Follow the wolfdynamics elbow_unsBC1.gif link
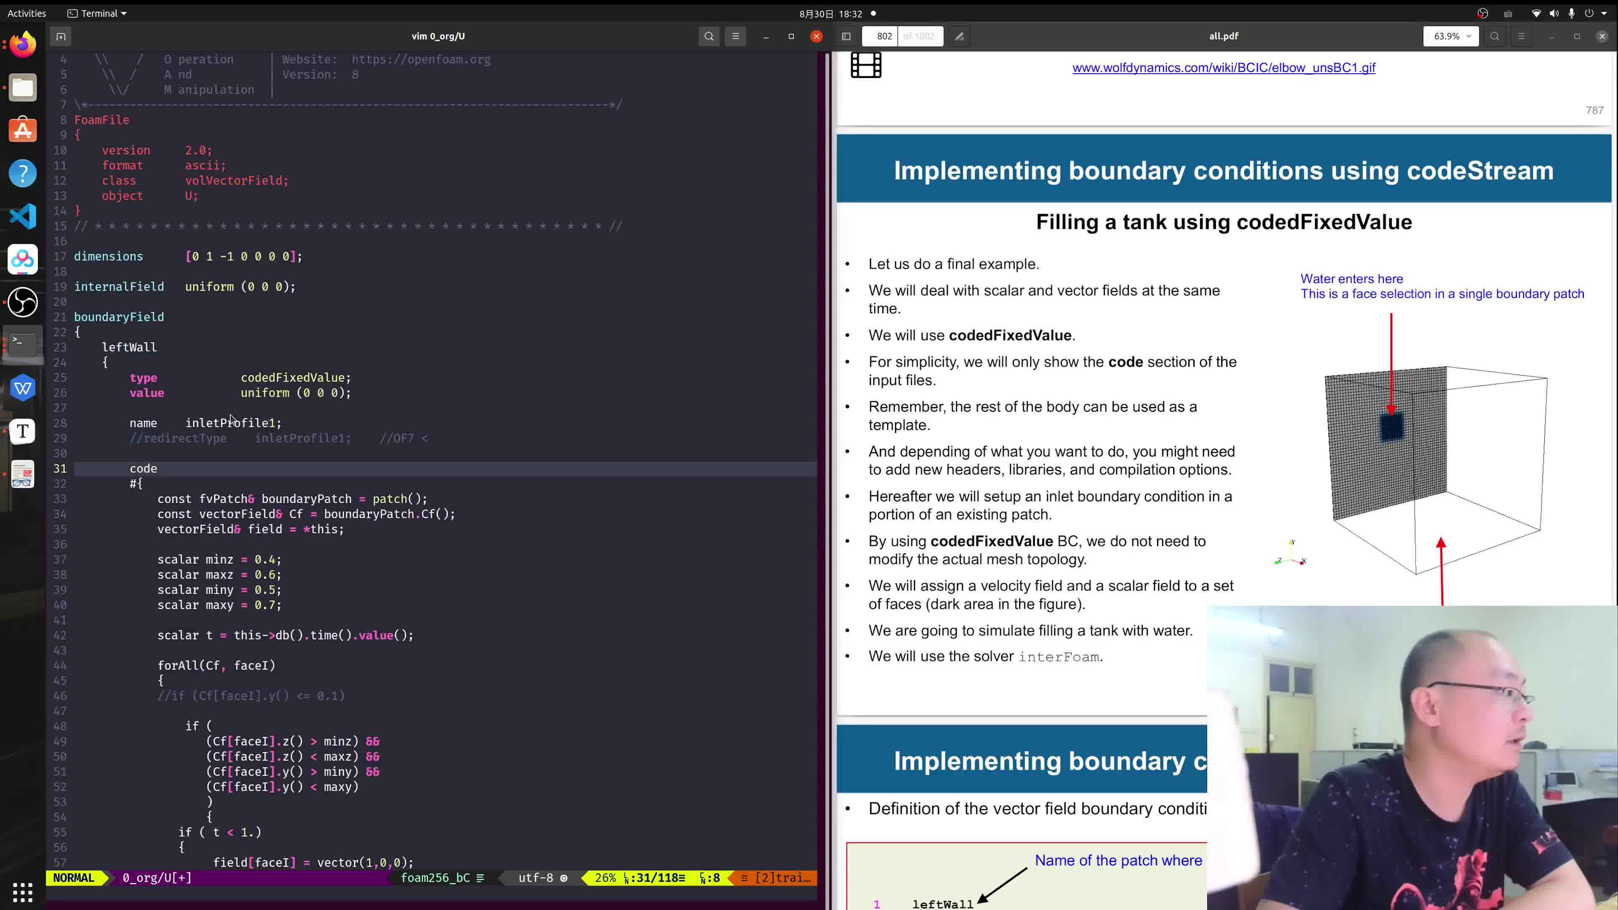The image size is (1618, 910). pyautogui.click(x=1224, y=68)
